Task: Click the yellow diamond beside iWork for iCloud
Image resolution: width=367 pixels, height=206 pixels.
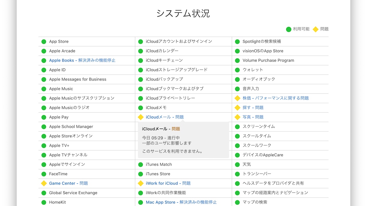Action: coord(140,183)
